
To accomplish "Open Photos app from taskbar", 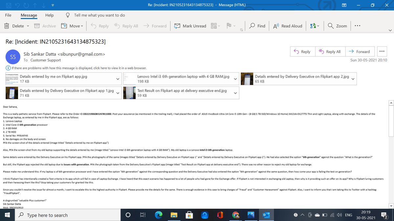I will click(x=251, y=215).
